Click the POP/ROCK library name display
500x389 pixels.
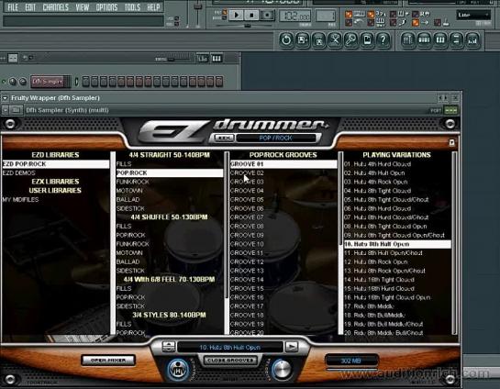275,138
